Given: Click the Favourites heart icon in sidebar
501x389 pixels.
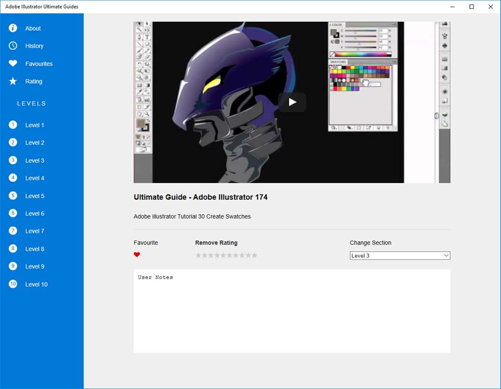Looking at the screenshot, I should click(13, 63).
